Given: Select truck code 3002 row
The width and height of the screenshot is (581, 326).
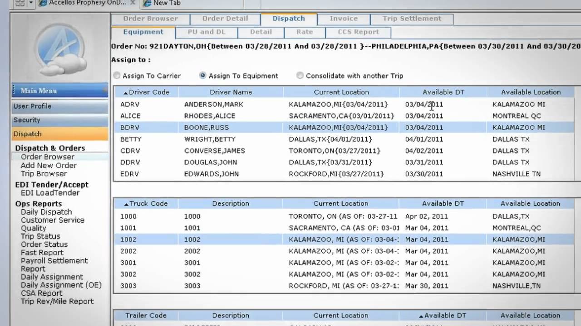Looking at the screenshot, I should 344,274.
